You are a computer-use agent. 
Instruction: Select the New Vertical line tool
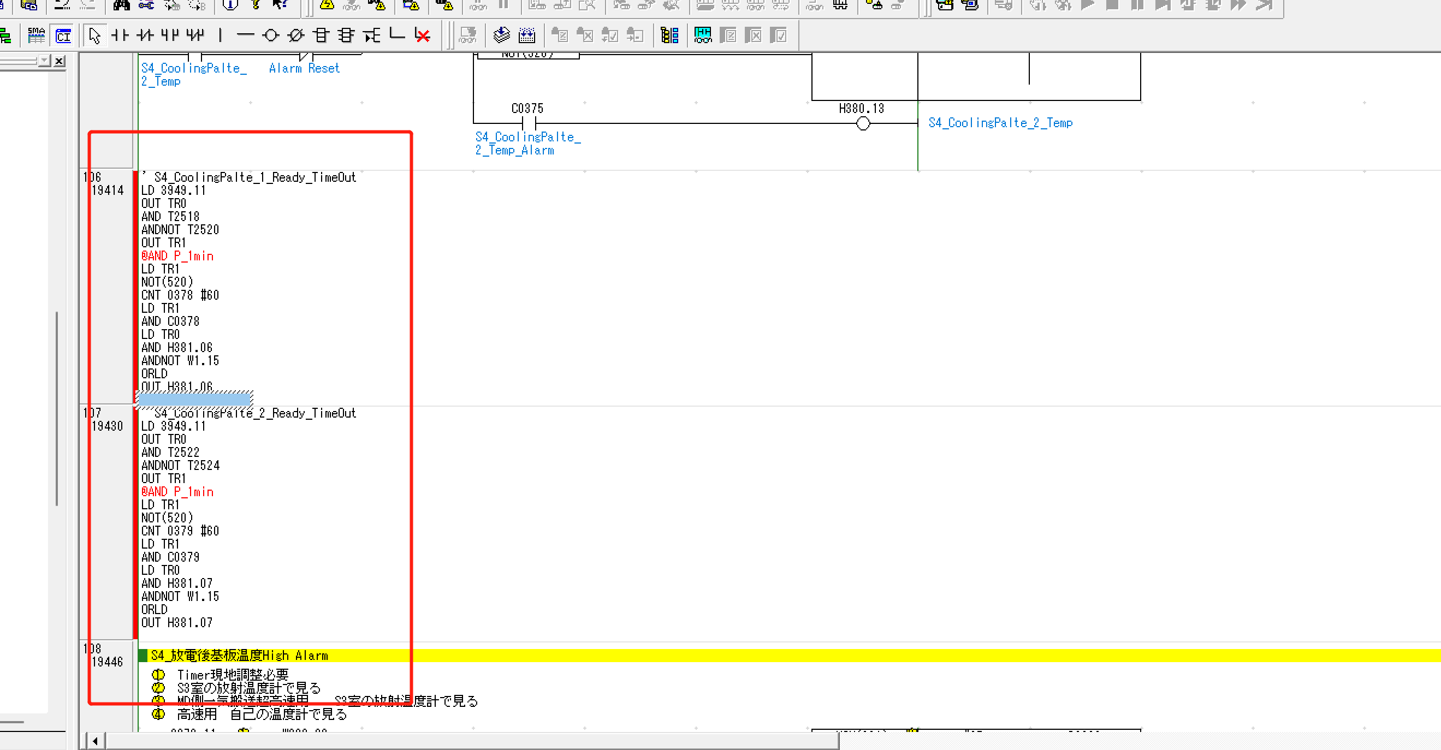(x=221, y=36)
